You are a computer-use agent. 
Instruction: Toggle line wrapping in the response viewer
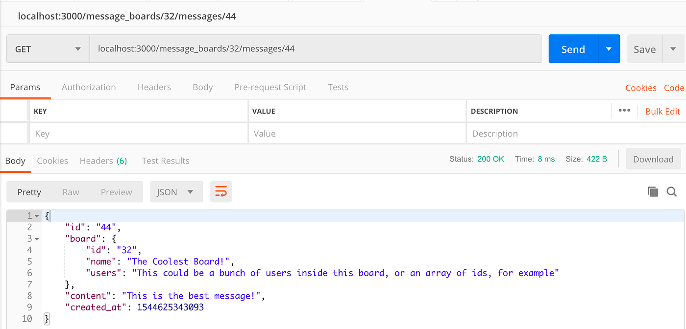[221, 191]
